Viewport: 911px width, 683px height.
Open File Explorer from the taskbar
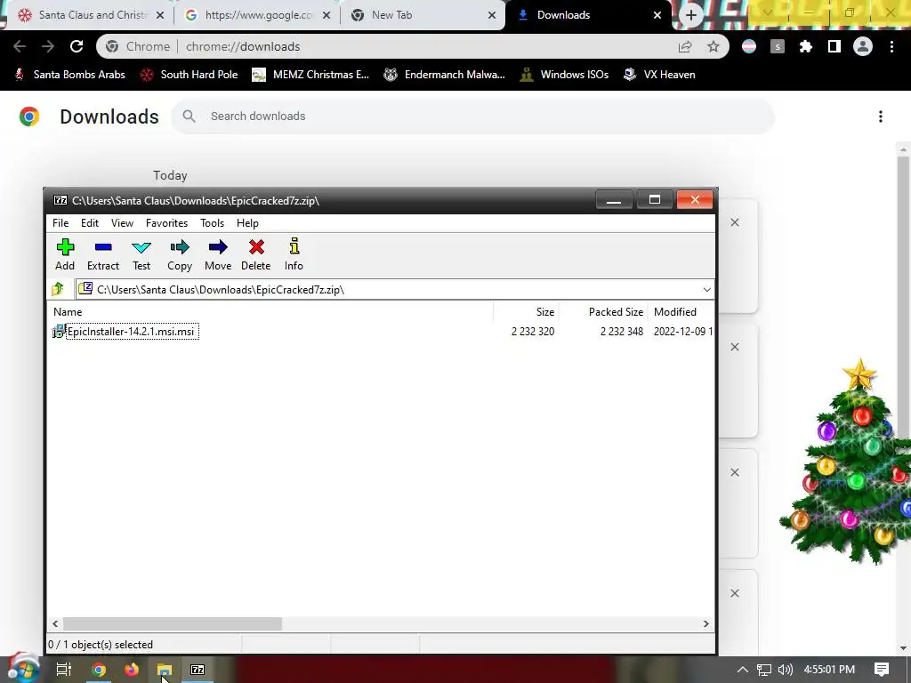(x=165, y=670)
